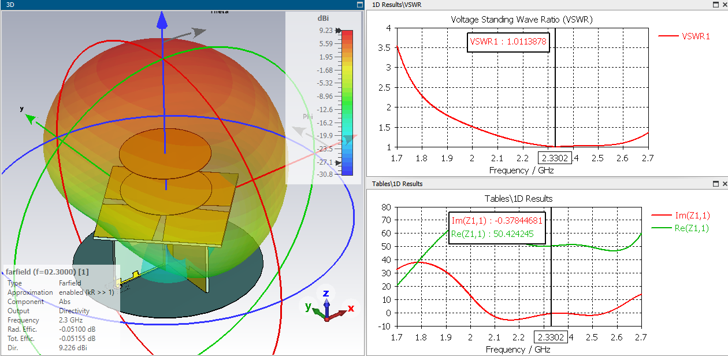Image resolution: width=728 pixels, height=356 pixels.
Task: Click the Component value 'Abs'
Action: coord(65,302)
